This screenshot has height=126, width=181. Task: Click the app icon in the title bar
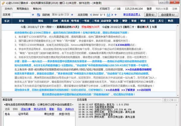[x=3, y=3]
